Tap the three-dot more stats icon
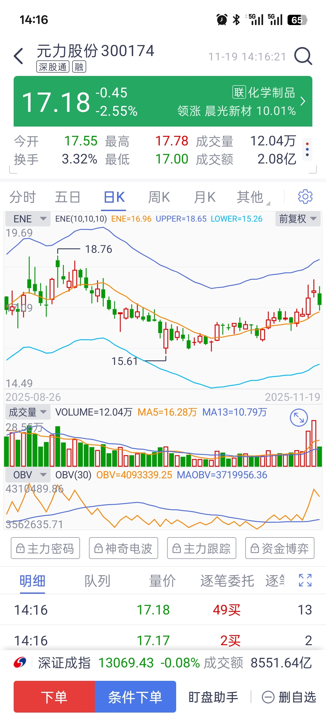326x718 pixels. [307, 149]
